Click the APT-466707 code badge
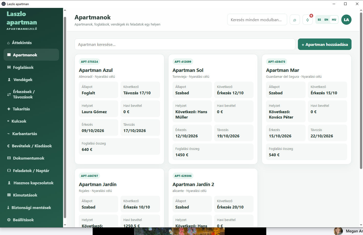 click(x=89, y=176)
